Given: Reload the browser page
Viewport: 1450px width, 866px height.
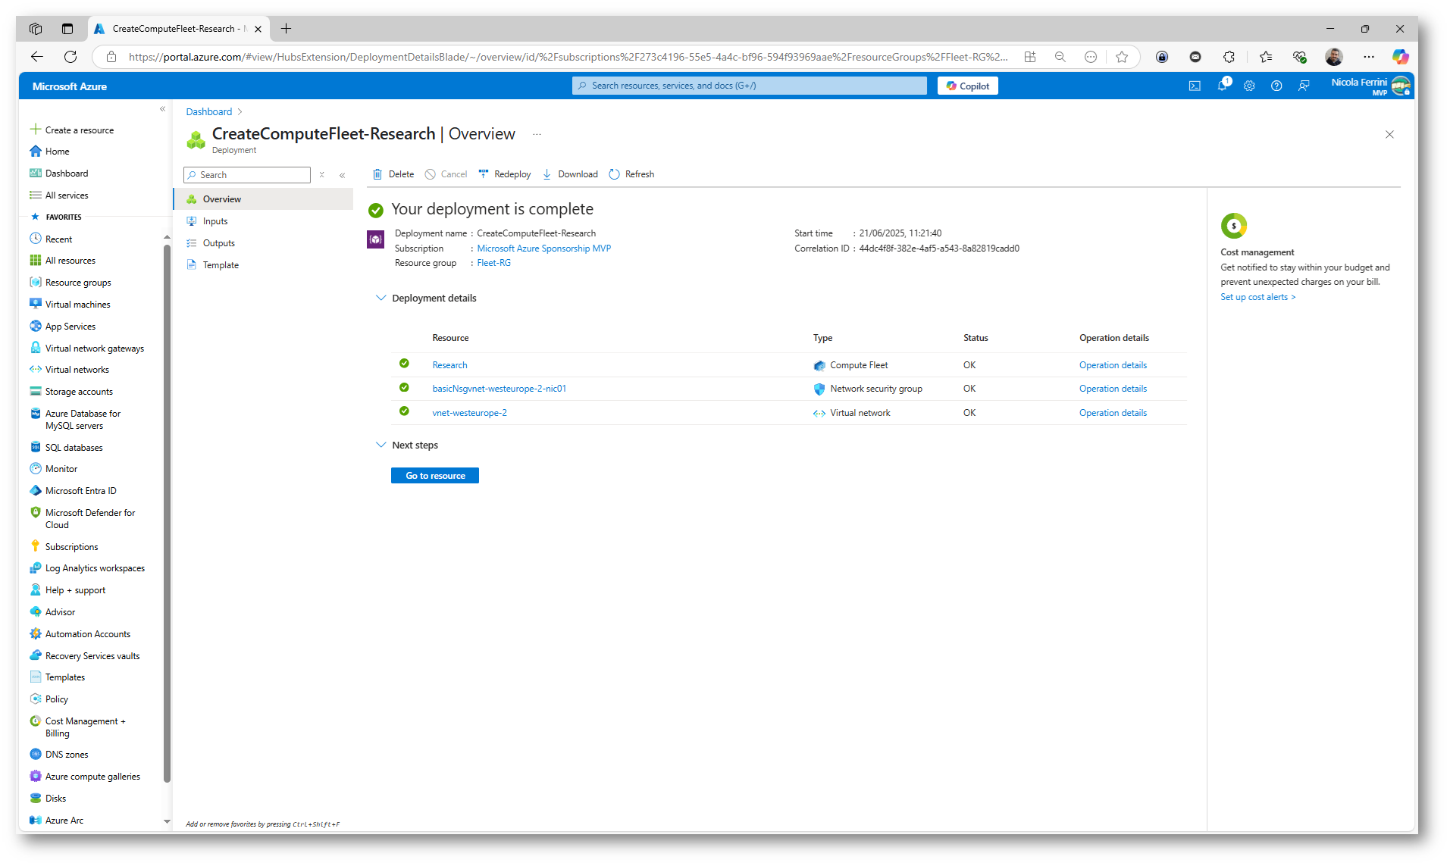Looking at the screenshot, I should [x=70, y=57].
